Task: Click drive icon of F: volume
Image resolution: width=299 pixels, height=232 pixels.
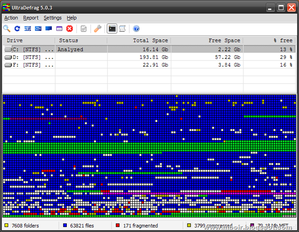Action: click(8, 65)
